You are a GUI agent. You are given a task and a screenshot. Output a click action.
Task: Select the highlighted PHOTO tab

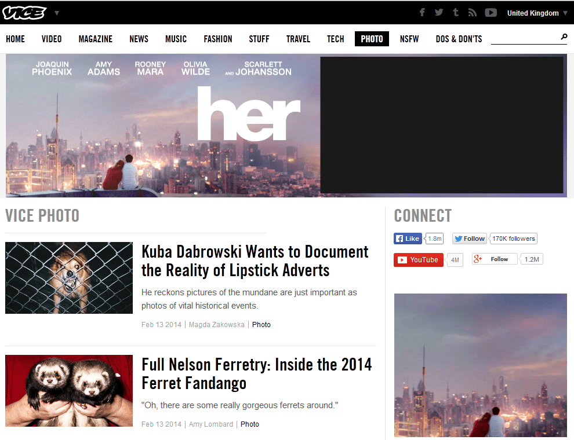coord(372,39)
